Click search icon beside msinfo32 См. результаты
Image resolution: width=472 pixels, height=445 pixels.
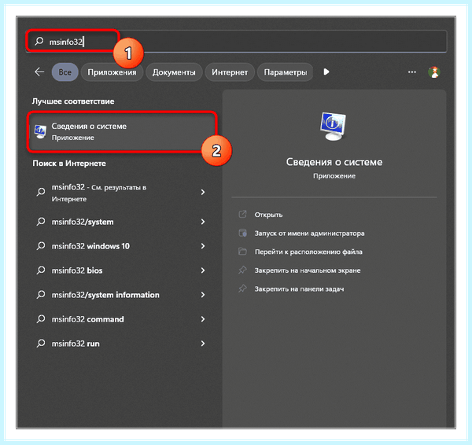[x=41, y=192]
